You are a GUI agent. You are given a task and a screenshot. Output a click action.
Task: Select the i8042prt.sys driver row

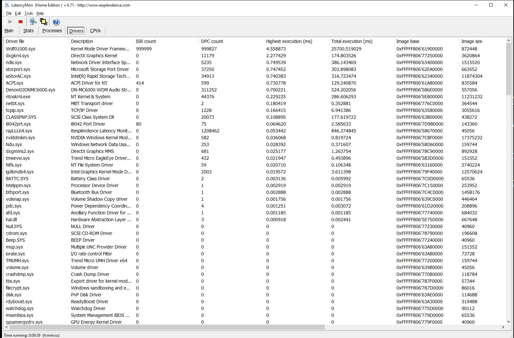pyautogui.click(x=255, y=124)
